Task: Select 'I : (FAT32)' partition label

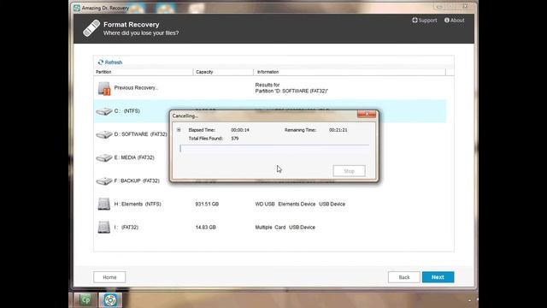Action: coord(126,228)
